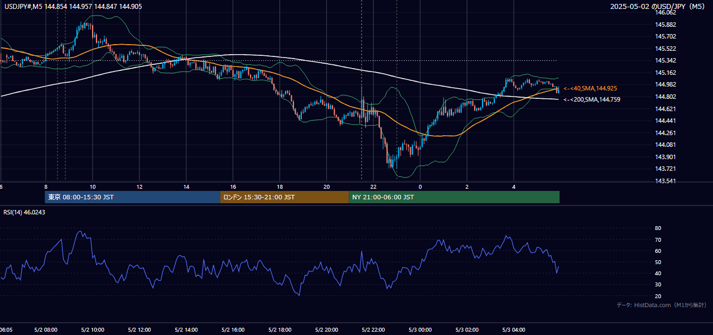This screenshot has height=335, width=713.
Task: Click the 5/2 08:00 bottom time label
Action: coord(46,330)
